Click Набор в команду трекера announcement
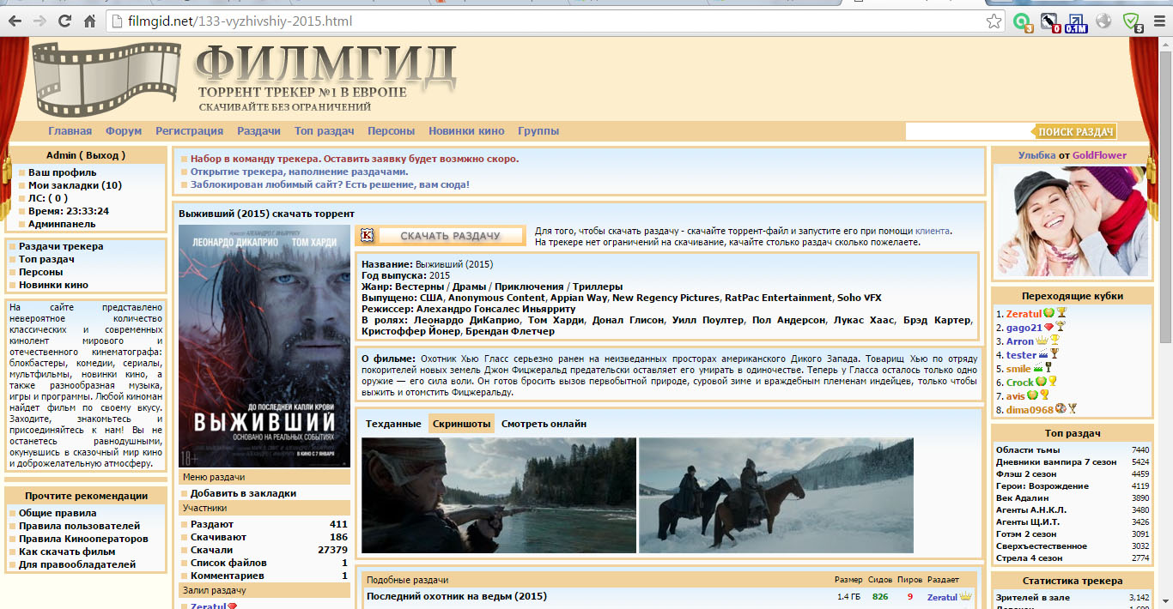Viewport: 1173px width, 609px height. (x=355, y=159)
